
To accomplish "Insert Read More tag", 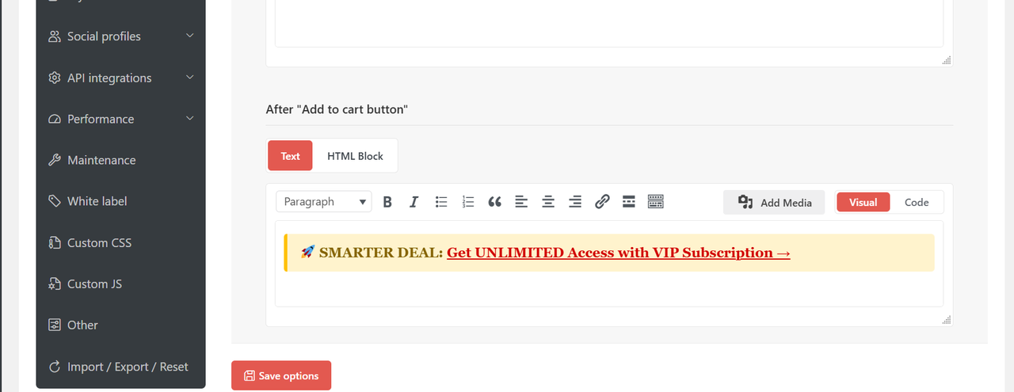I will [629, 202].
